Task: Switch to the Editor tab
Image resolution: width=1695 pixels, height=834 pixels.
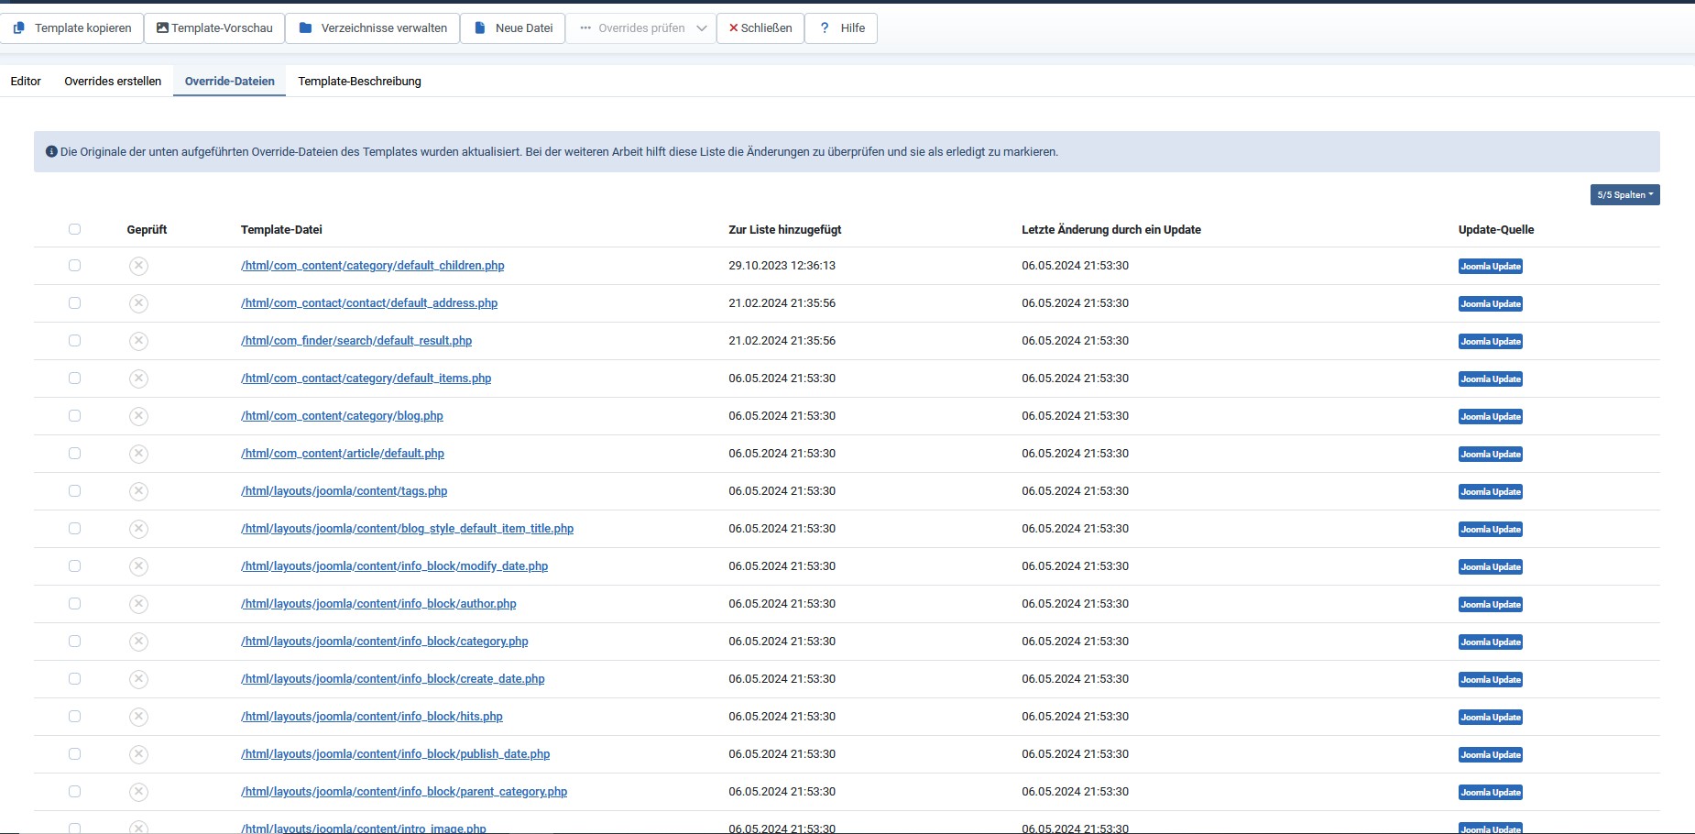Action: [26, 81]
